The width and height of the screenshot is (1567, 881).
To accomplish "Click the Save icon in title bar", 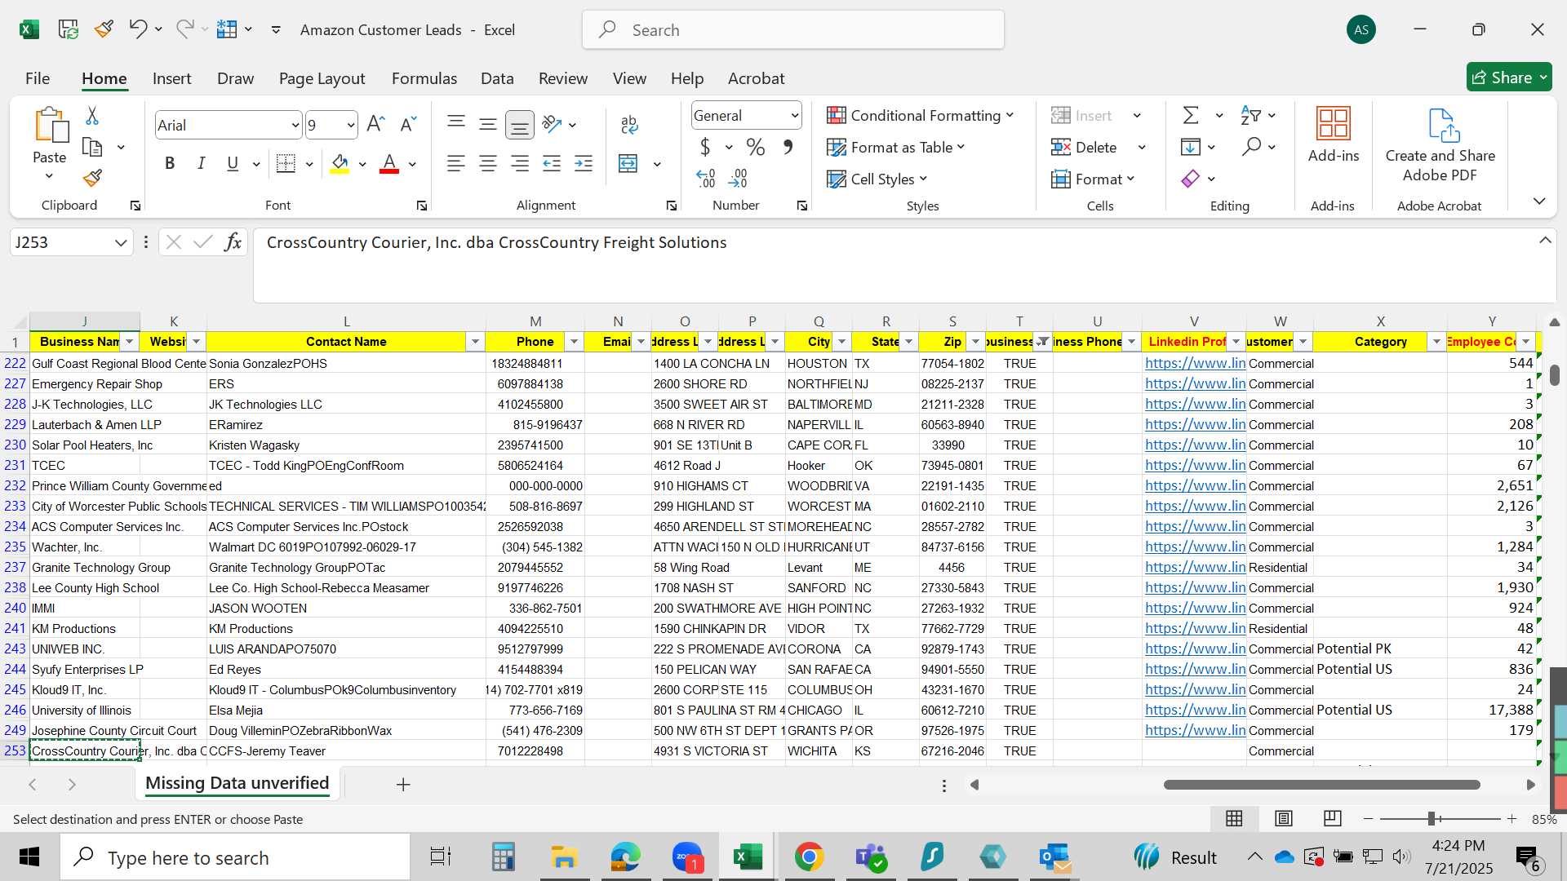I will (68, 29).
